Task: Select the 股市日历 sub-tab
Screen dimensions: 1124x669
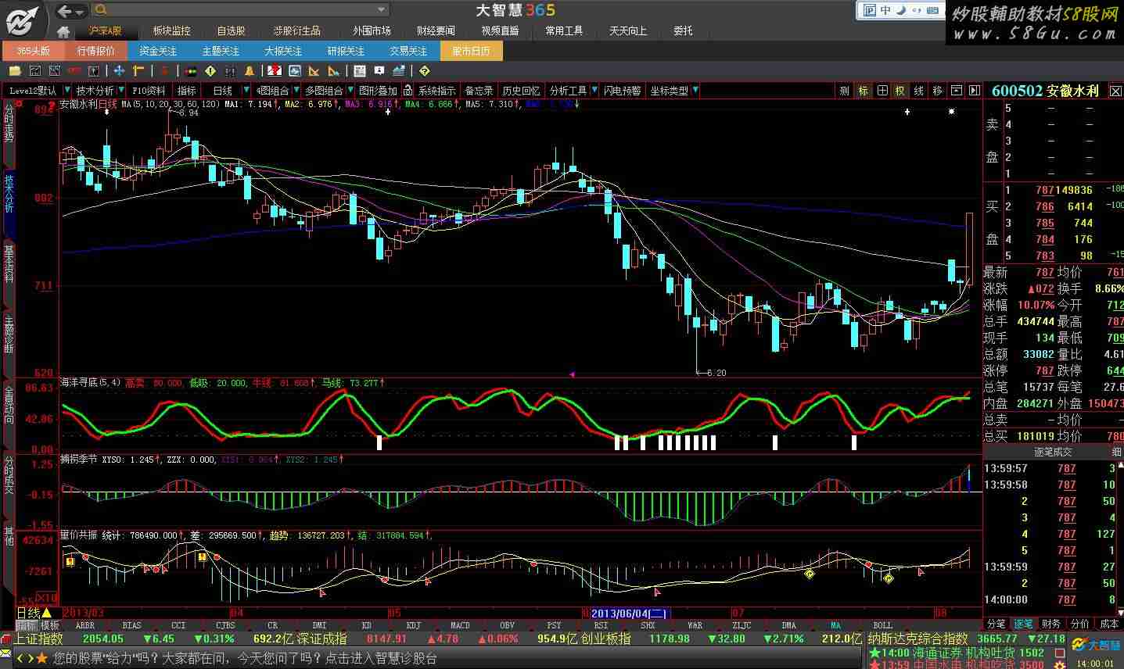Action: pos(471,51)
